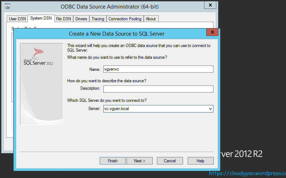Go to the Drivers tab
Image resolution: width=286 pixels, height=178 pixels.
point(81,19)
